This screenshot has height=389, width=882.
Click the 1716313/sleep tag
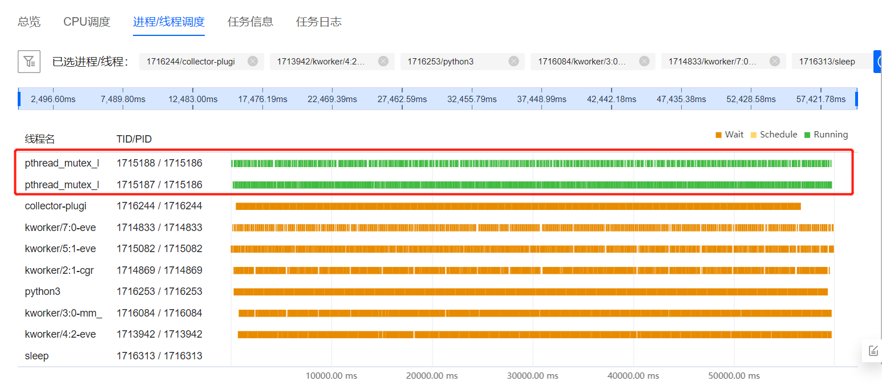pyautogui.click(x=827, y=62)
